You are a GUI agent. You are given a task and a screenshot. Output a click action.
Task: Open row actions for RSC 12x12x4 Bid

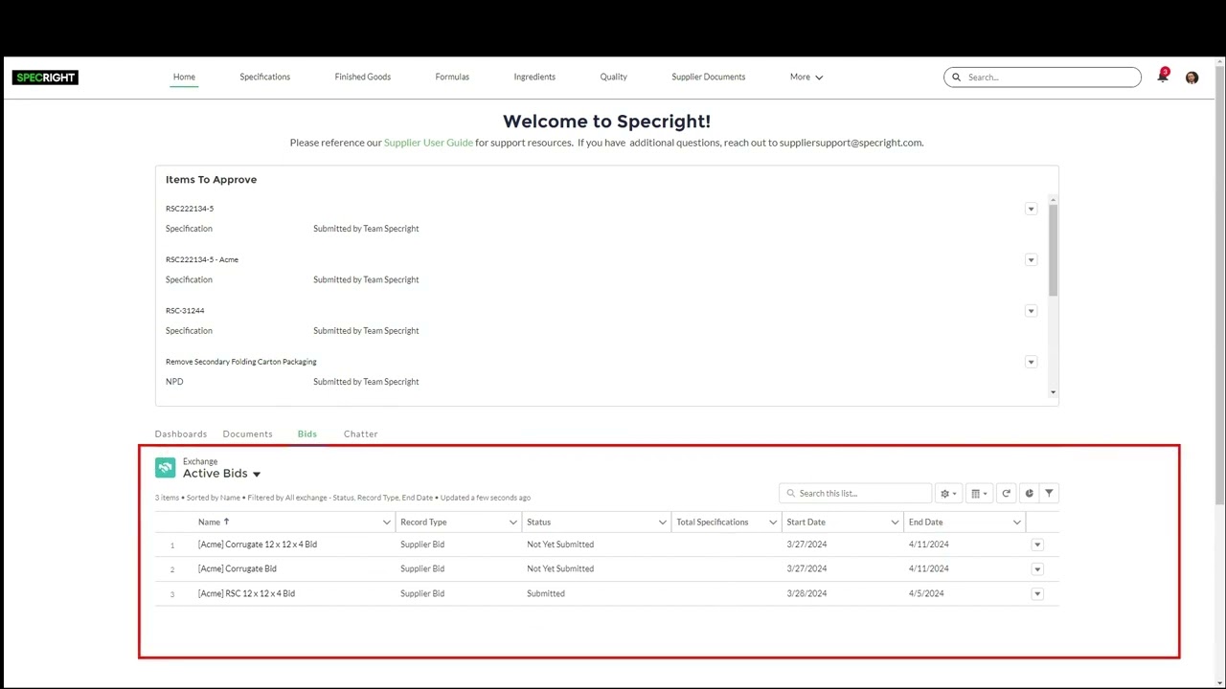(x=1036, y=594)
